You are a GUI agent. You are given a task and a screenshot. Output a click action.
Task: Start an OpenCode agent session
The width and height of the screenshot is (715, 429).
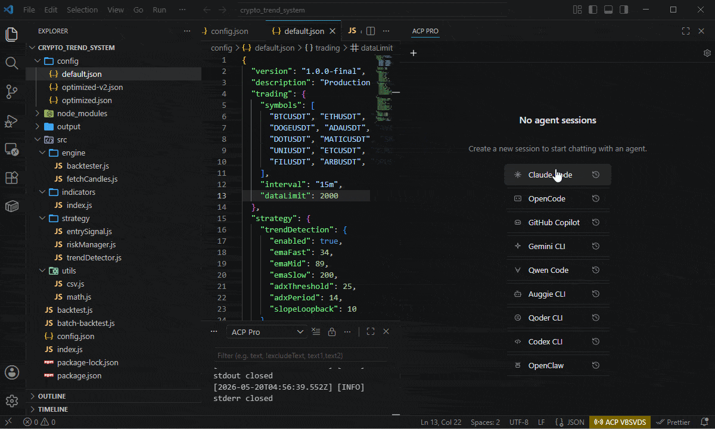click(x=558, y=198)
